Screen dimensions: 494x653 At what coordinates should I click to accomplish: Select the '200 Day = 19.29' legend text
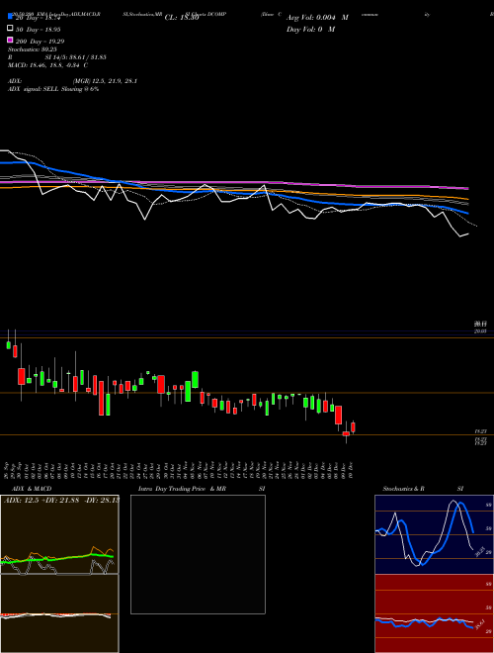[40, 42]
